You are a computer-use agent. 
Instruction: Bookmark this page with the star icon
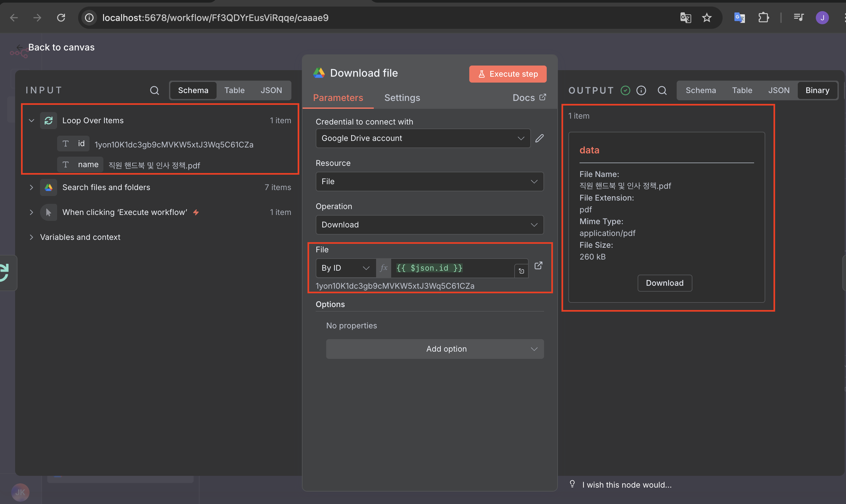(x=707, y=18)
